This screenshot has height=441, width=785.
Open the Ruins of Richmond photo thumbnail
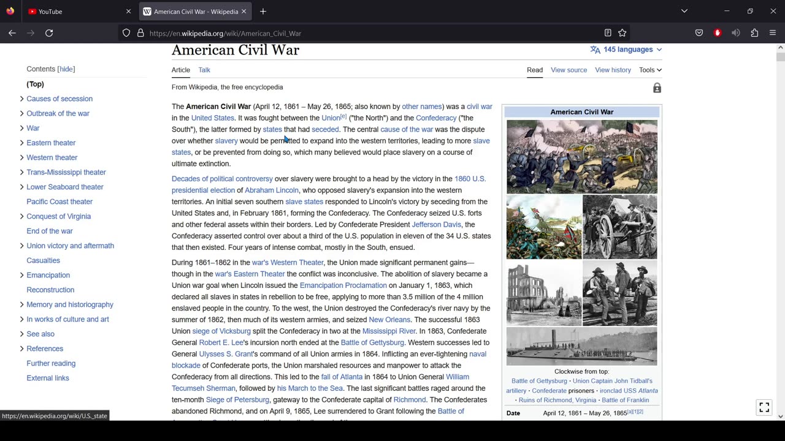coord(544,293)
